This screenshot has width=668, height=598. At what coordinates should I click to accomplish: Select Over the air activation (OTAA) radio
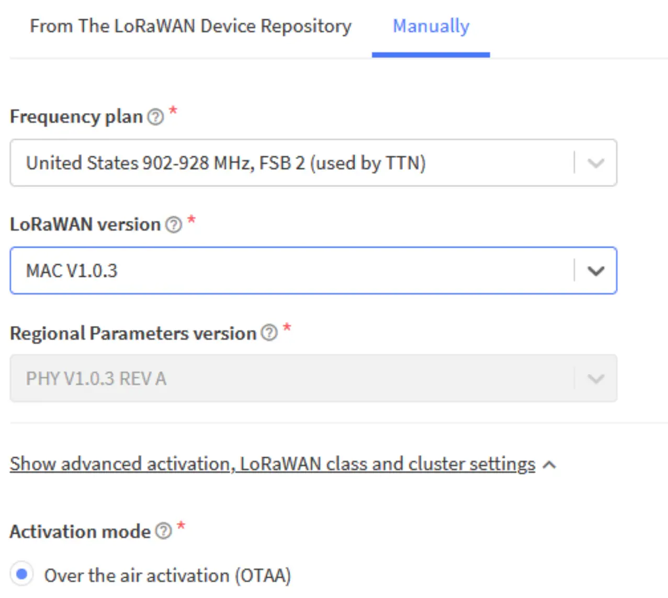click(22, 574)
